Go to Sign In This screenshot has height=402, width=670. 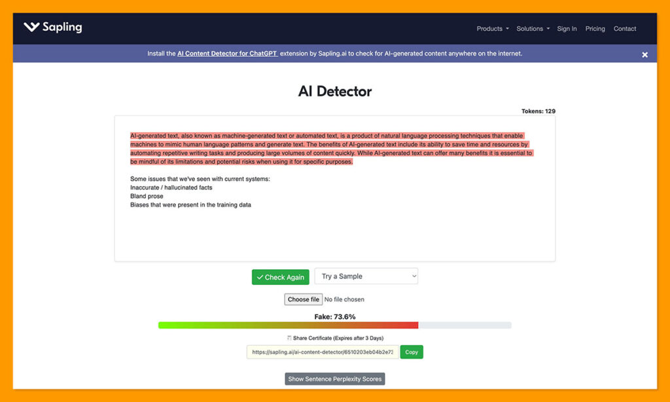click(567, 29)
